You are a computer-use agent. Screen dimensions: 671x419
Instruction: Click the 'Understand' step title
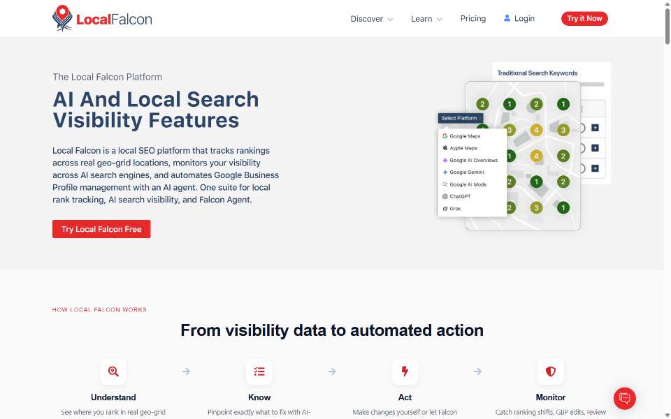pyautogui.click(x=113, y=397)
